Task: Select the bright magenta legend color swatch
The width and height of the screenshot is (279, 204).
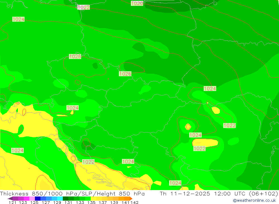Action: 26,198
